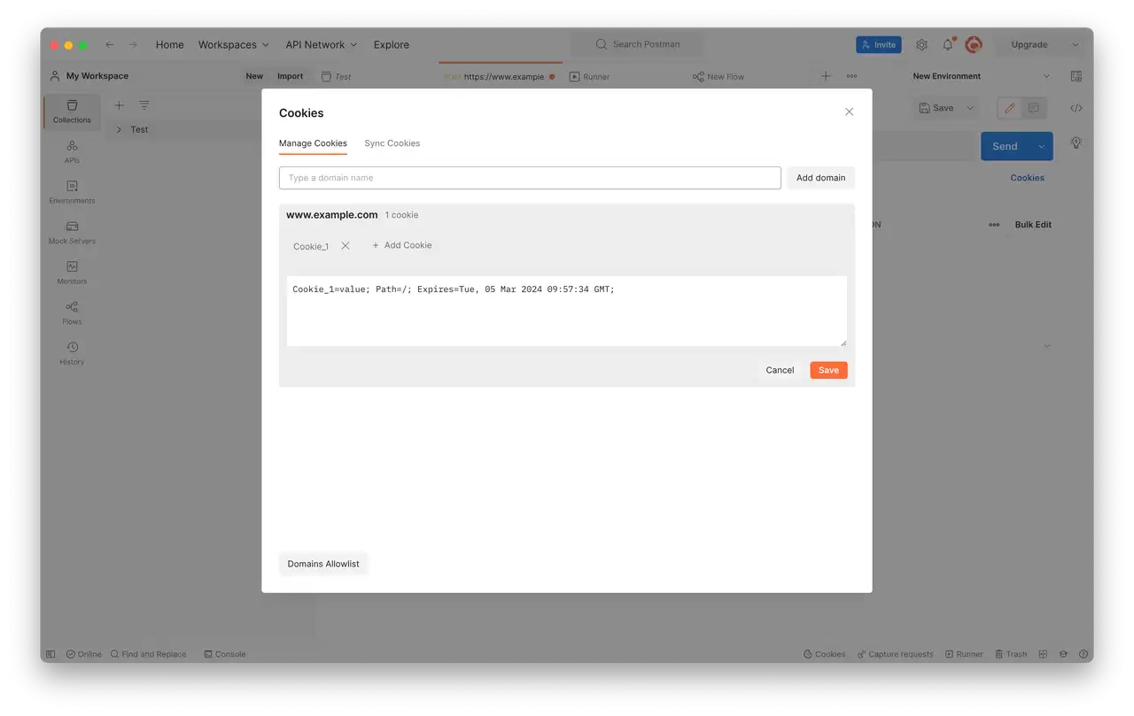This screenshot has width=1134, height=716.
Task: Open the New Environment selector dropdown
Action: click(x=980, y=76)
